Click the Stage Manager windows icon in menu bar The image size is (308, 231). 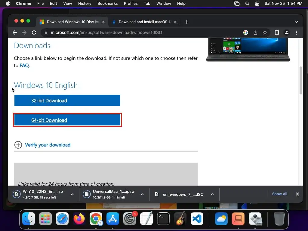(x=237, y=4)
